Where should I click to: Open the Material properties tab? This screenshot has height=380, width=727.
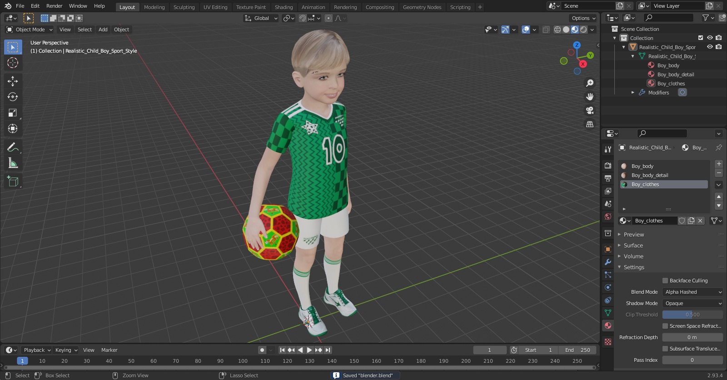pos(607,326)
